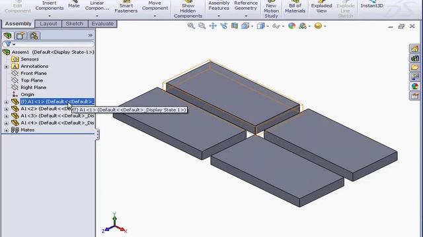Switch to the PropertyManager tab icon
423x237 pixels.
(x=20, y=35)
